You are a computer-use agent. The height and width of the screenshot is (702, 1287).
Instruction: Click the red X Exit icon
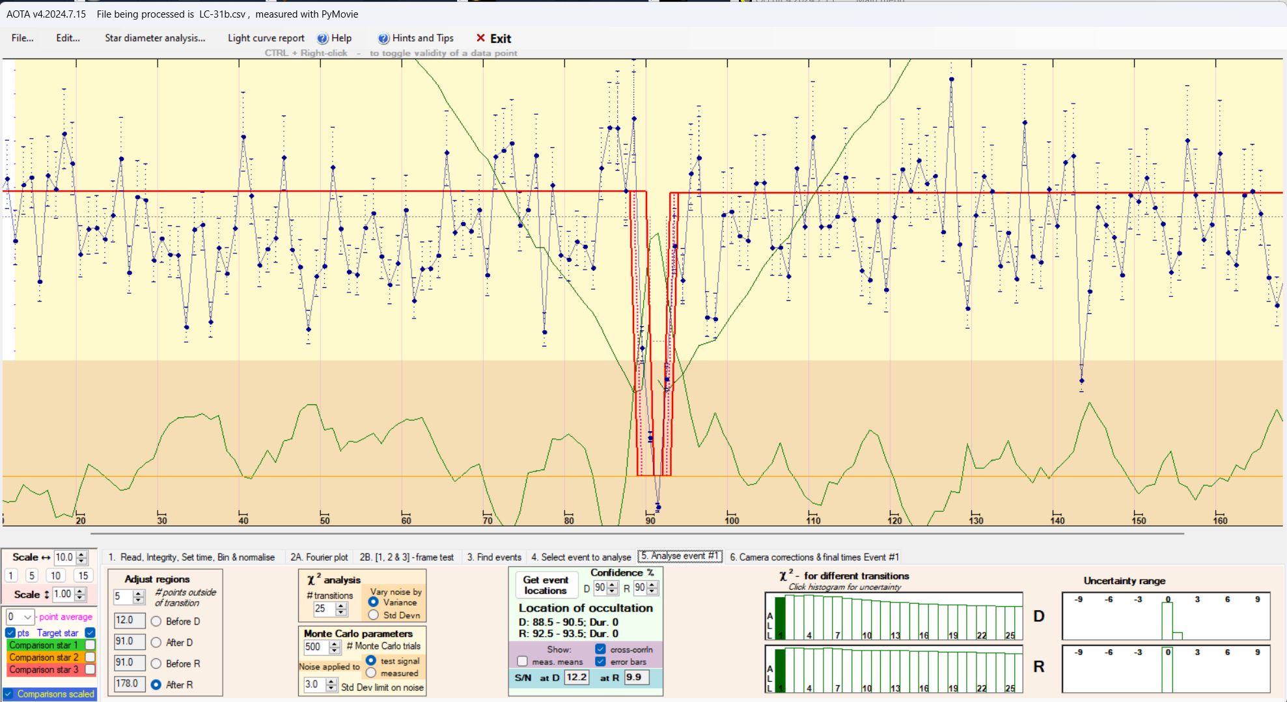coord(480,38)
